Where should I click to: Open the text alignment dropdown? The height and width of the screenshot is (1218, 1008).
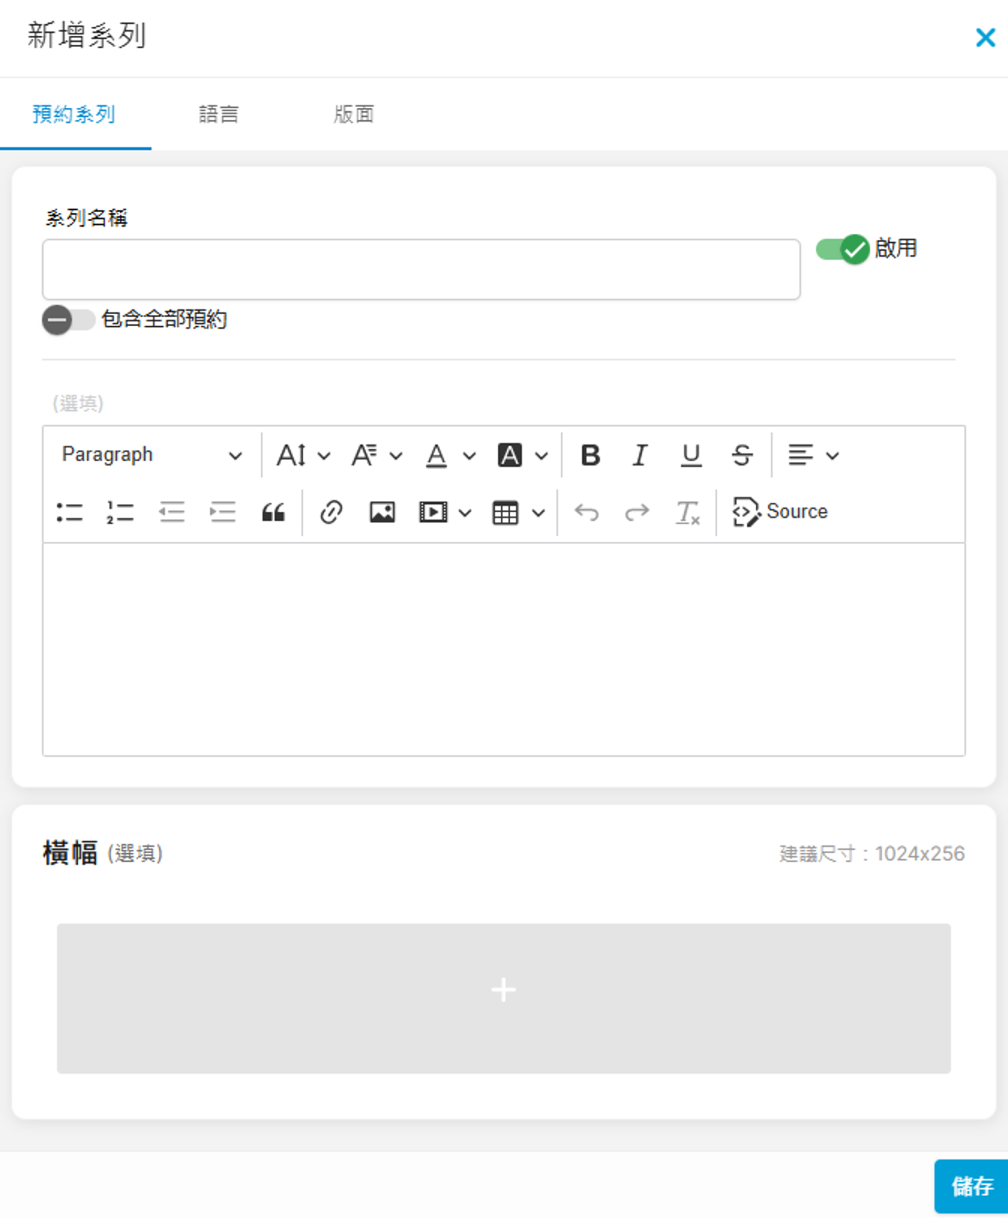pos(812,456)
